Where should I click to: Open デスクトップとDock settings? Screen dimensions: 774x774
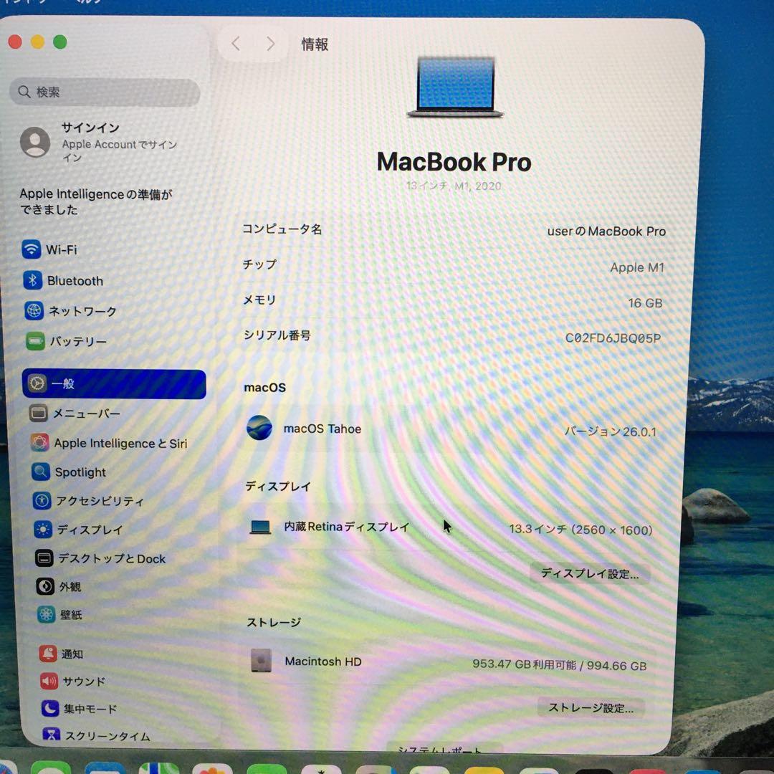[109, 558]
